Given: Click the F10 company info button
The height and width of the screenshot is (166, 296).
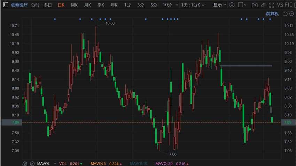Looking at the screenshot, I should click(x=289, y=5).
